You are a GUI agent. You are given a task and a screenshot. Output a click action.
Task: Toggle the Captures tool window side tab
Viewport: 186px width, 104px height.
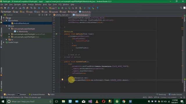[1, 44]
